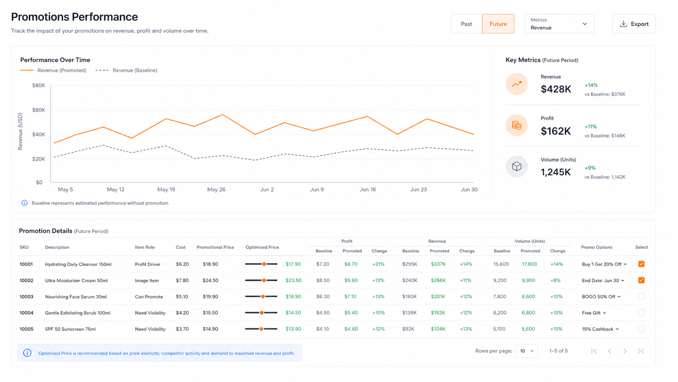Check the box for SPF 50 Sunscreen
The image size is (678, 382).
tap(641, 329)
